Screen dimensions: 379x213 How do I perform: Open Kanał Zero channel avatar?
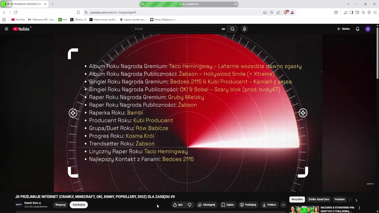19,205
